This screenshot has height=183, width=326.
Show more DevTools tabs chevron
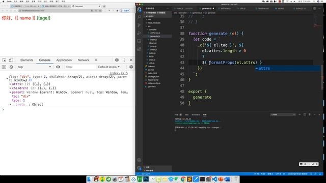[x=96, y=60]
